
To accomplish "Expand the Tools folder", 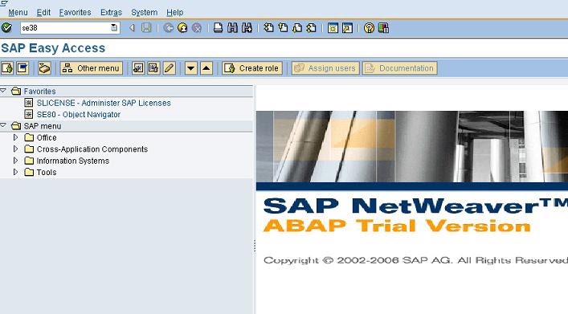I will click(15, 172).
